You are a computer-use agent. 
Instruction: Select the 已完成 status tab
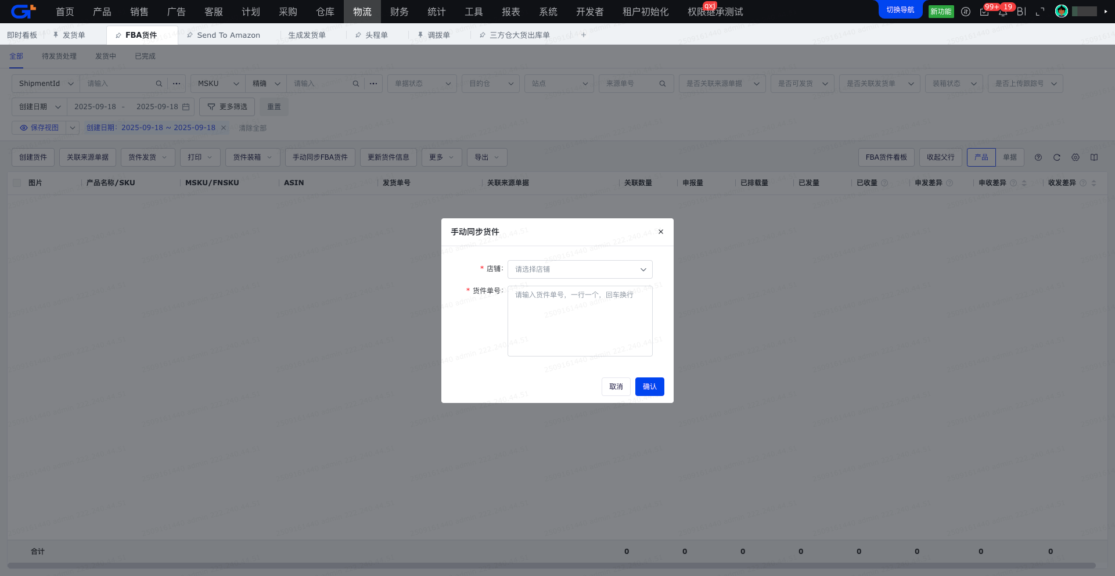(145, 56)
